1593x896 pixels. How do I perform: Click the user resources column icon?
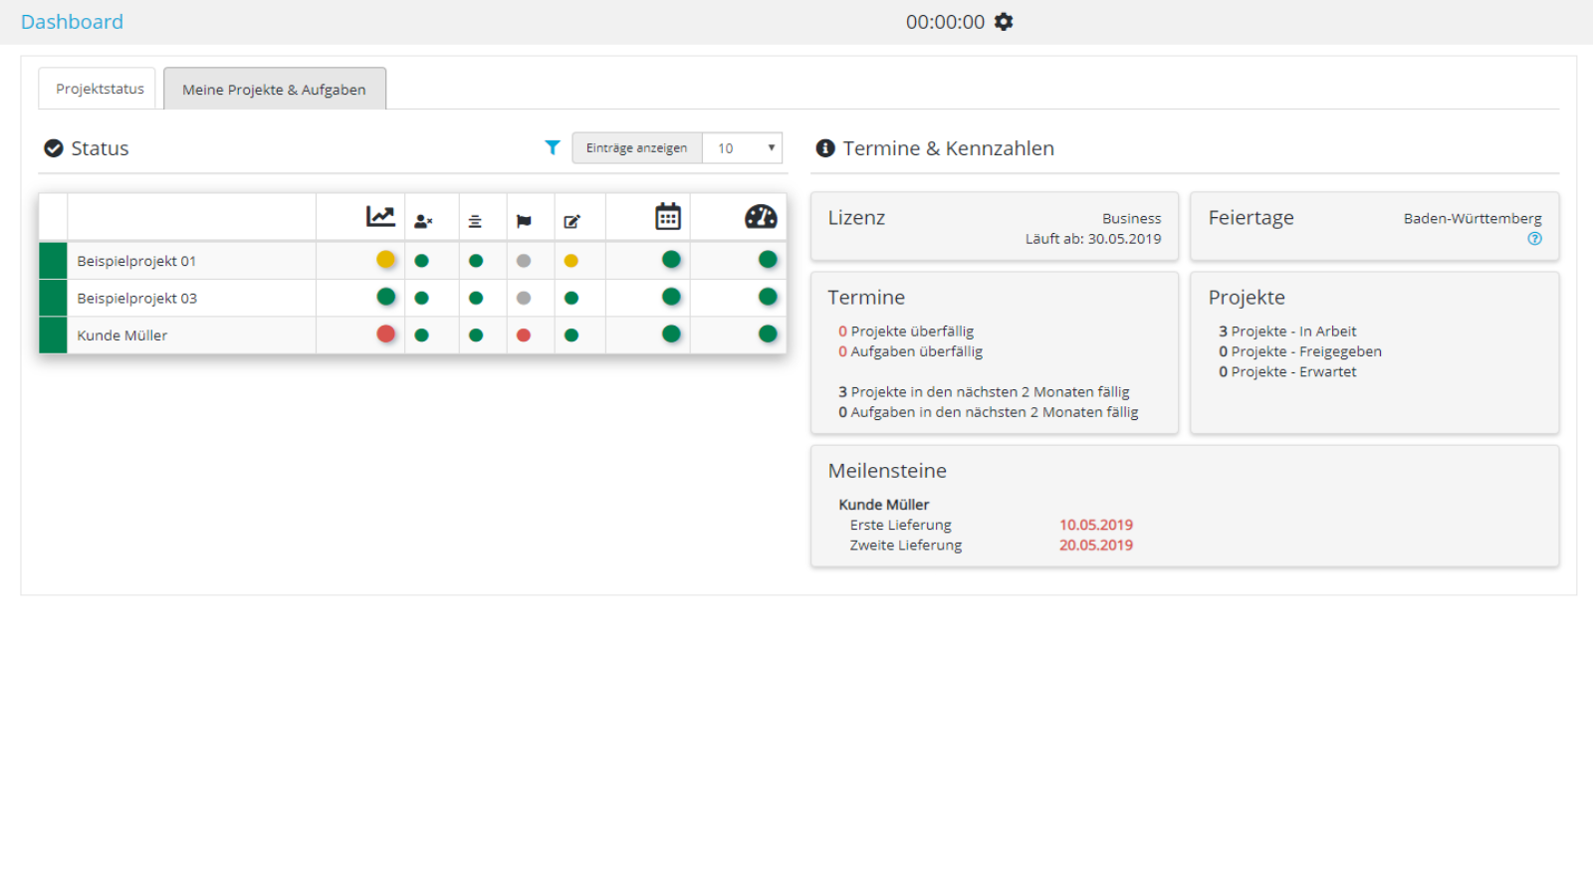pyautogui.click(x=423, y=221)
